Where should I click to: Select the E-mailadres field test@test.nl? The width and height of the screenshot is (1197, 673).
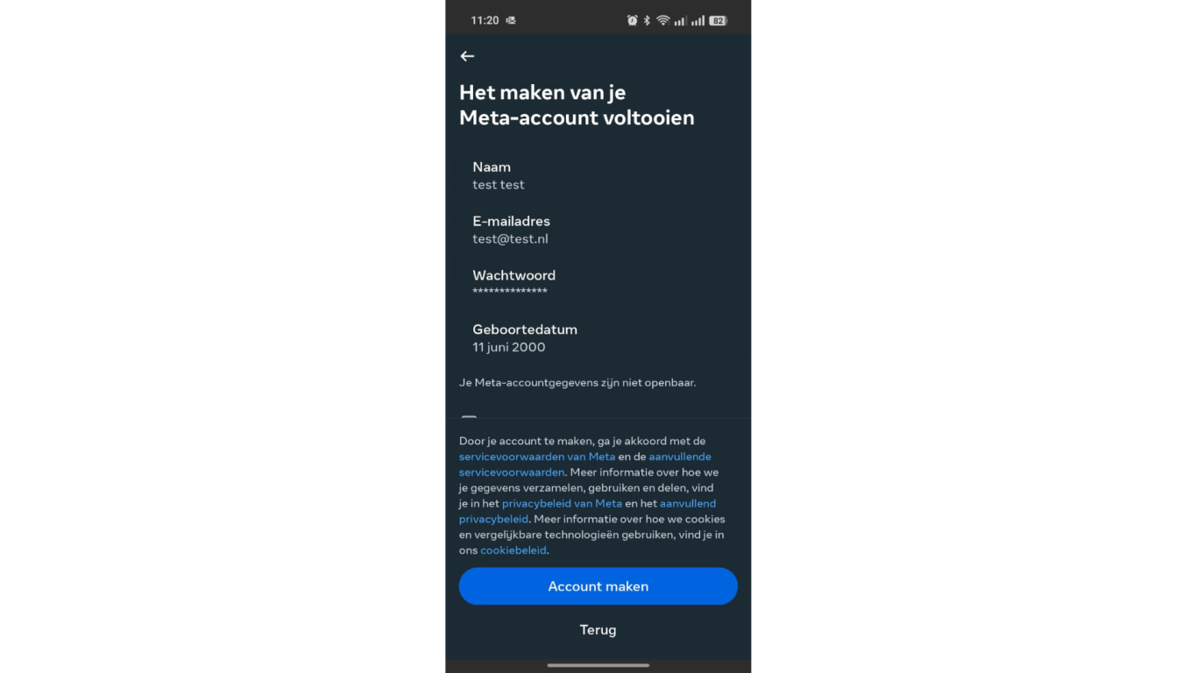tap(598, 230)
